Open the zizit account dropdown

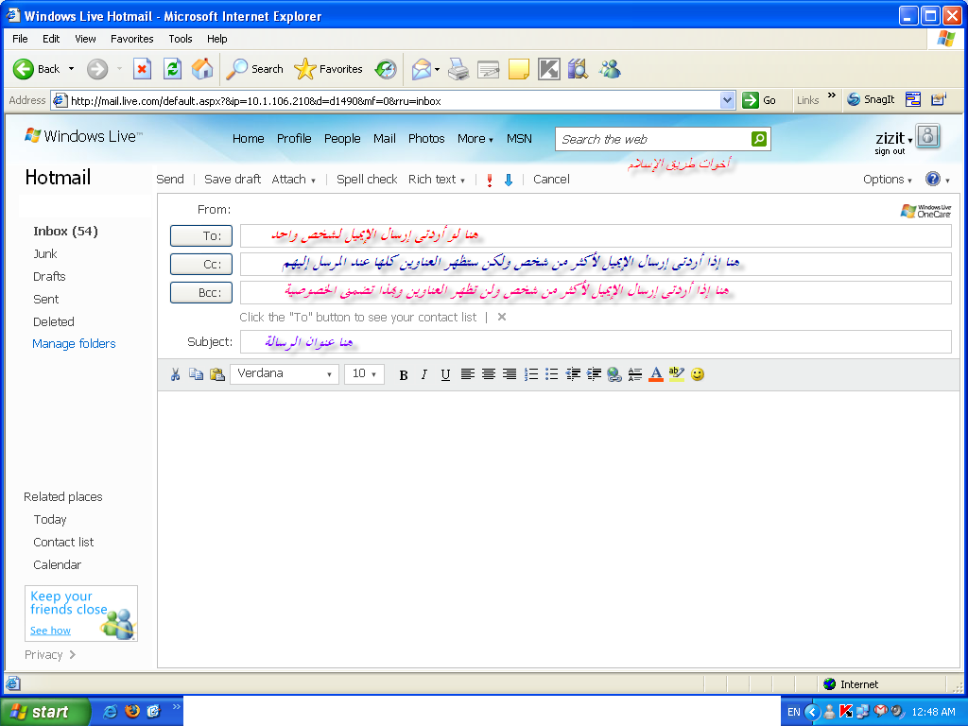pos(893,138)
